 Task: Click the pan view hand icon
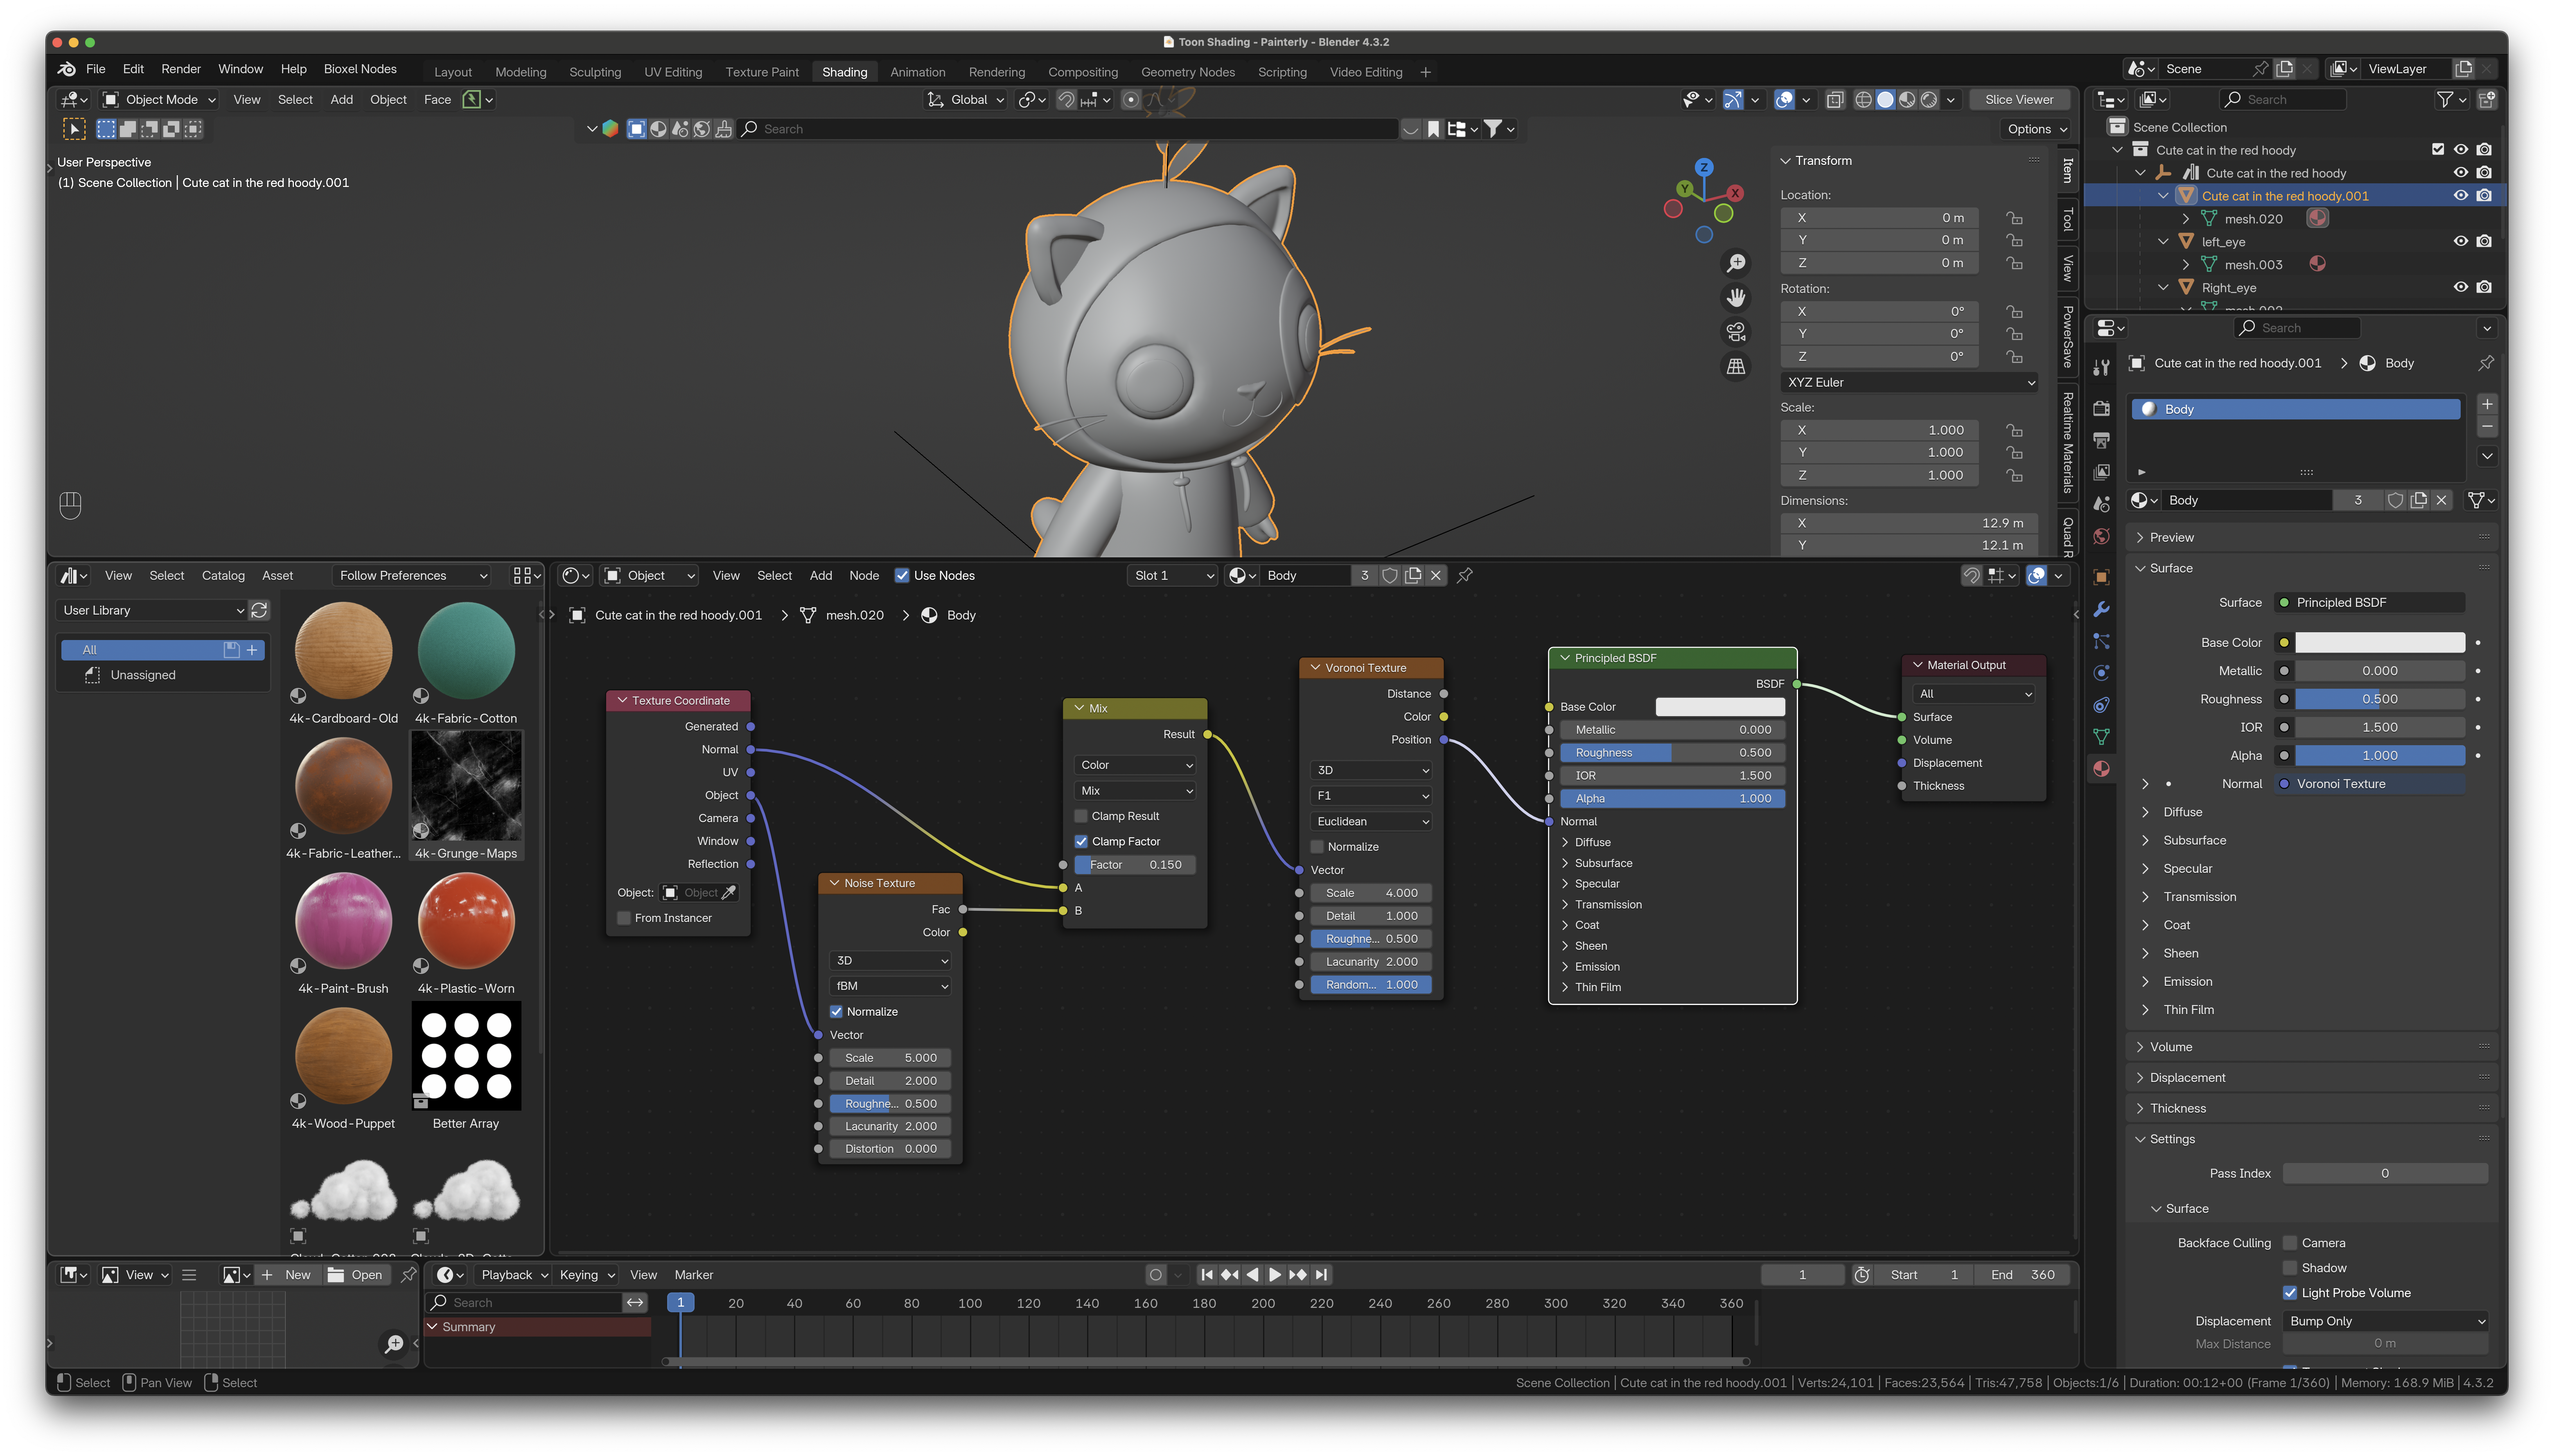(x=1736, y=297)
